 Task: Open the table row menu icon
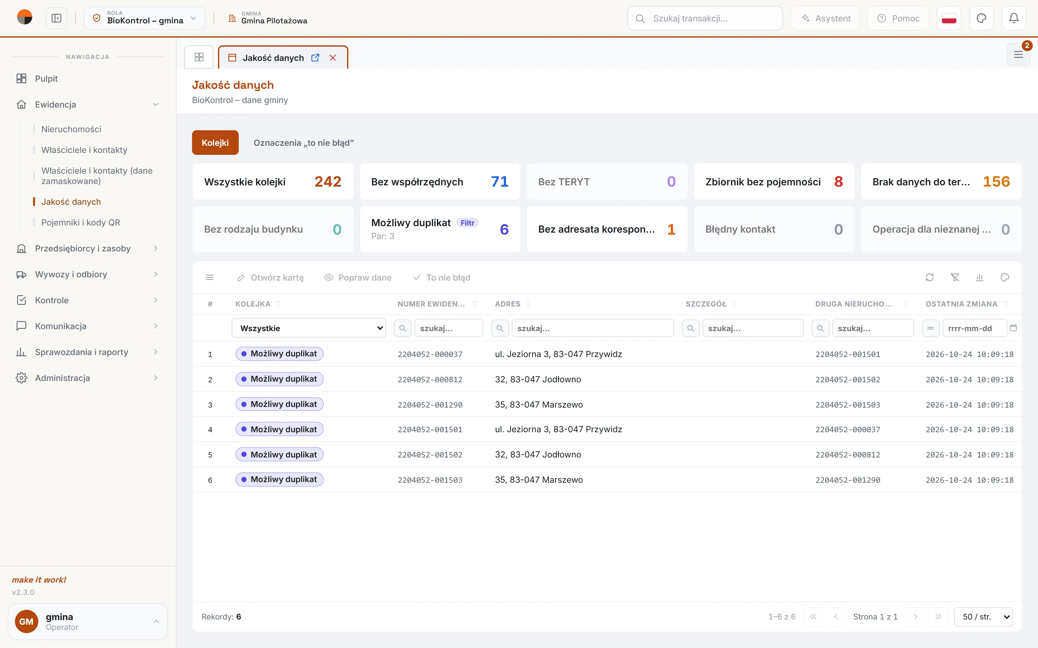click(x=210, y=277)
